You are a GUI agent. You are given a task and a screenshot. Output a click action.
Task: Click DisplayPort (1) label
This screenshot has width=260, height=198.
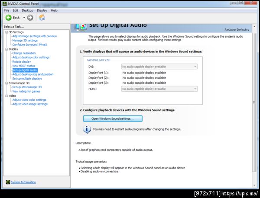[98, 73]
